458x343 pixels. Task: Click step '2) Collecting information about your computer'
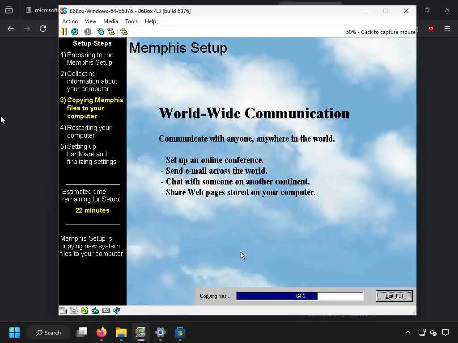tap(89, 81)
